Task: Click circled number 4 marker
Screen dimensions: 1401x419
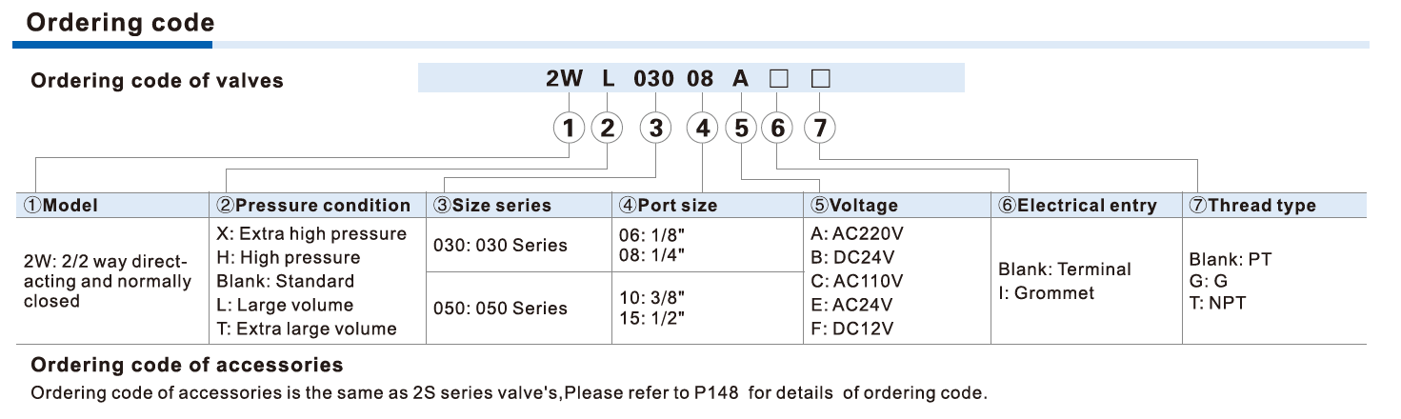Action: pos(703,128)
